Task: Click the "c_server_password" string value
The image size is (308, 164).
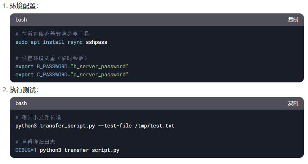Action: coord(99,75)
